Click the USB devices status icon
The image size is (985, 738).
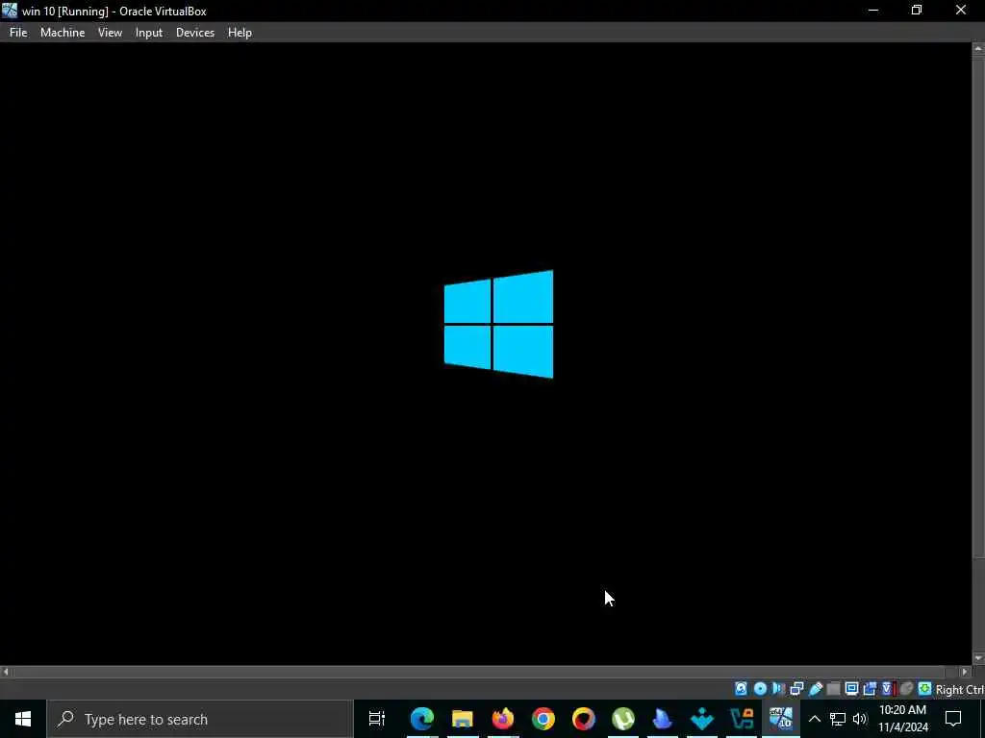(816, 689)
